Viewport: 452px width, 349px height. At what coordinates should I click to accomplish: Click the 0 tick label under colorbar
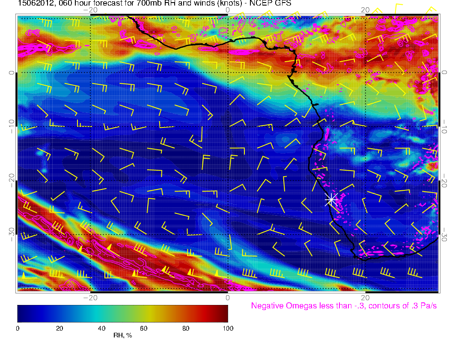point(18,328)
